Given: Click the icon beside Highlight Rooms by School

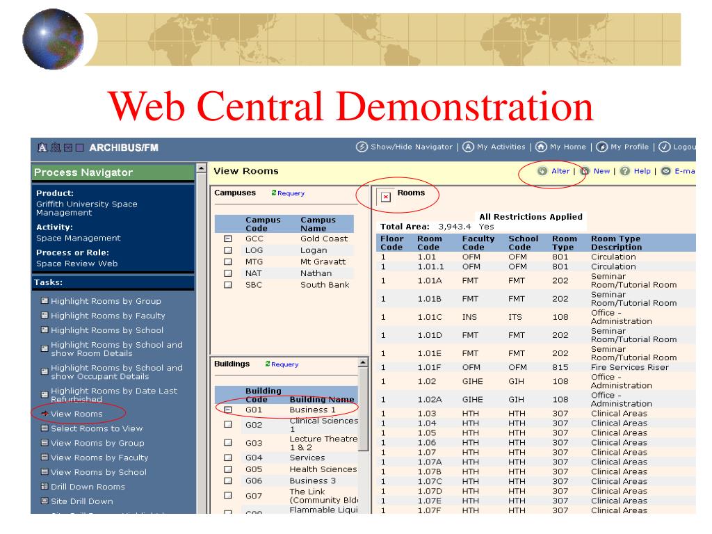Looking at the screenshot, I should (44, 330).
